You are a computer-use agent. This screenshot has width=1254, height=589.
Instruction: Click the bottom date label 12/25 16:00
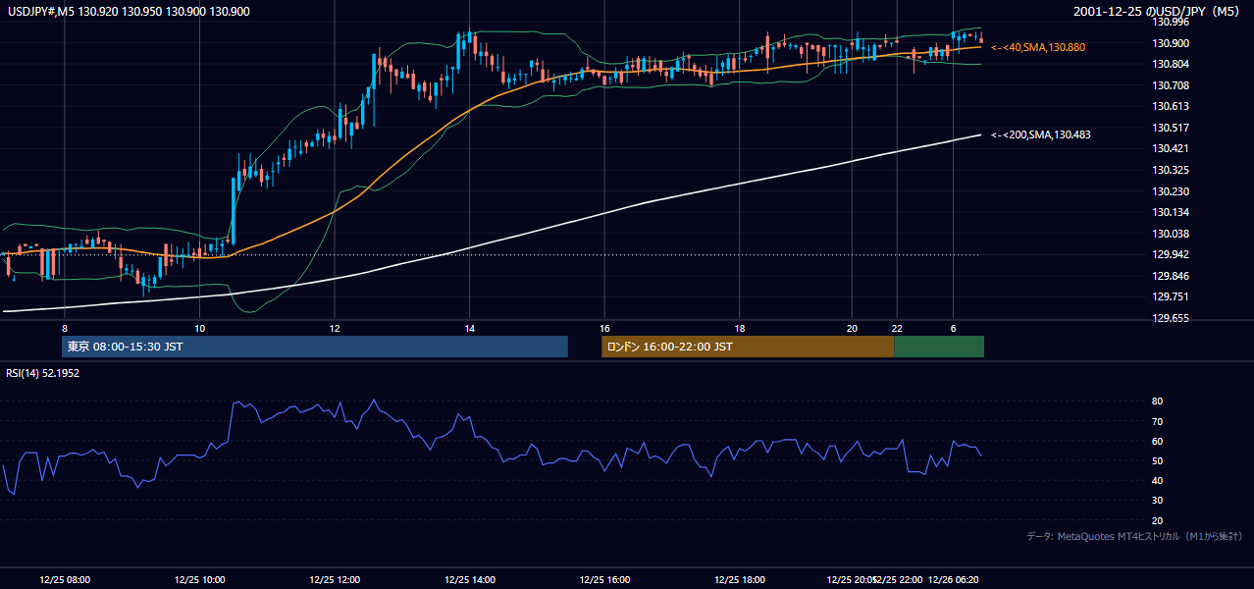click(x=604, y=579)
